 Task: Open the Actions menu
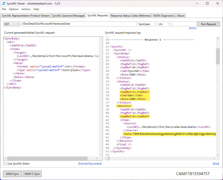pos(26,9)
